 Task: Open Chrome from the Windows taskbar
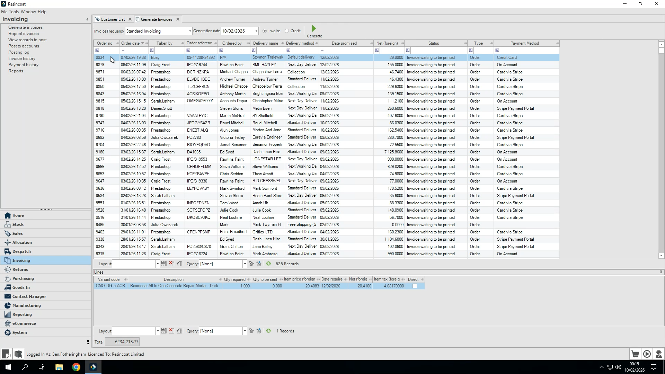click(76, 367)
